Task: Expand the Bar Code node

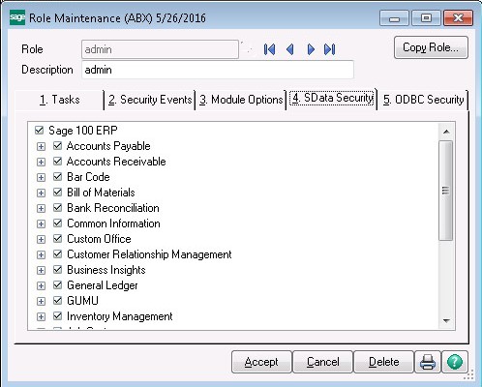Action: click(41, 177)
